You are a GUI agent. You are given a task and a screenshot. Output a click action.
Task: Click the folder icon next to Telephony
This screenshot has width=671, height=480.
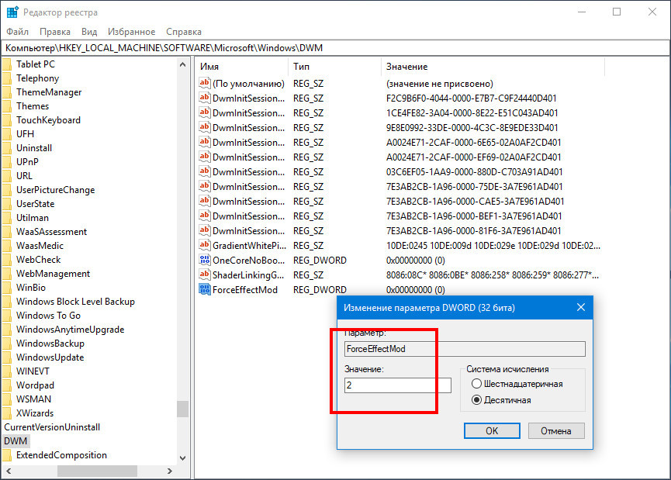pos(7,78)
